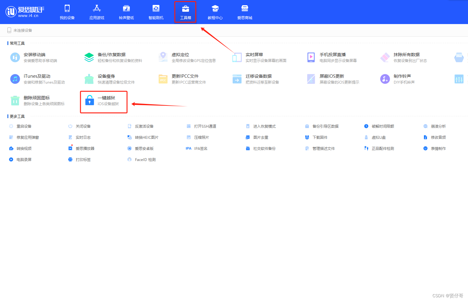
Task: Open 反激活设备 tool
Action: [x=141, y=126]
